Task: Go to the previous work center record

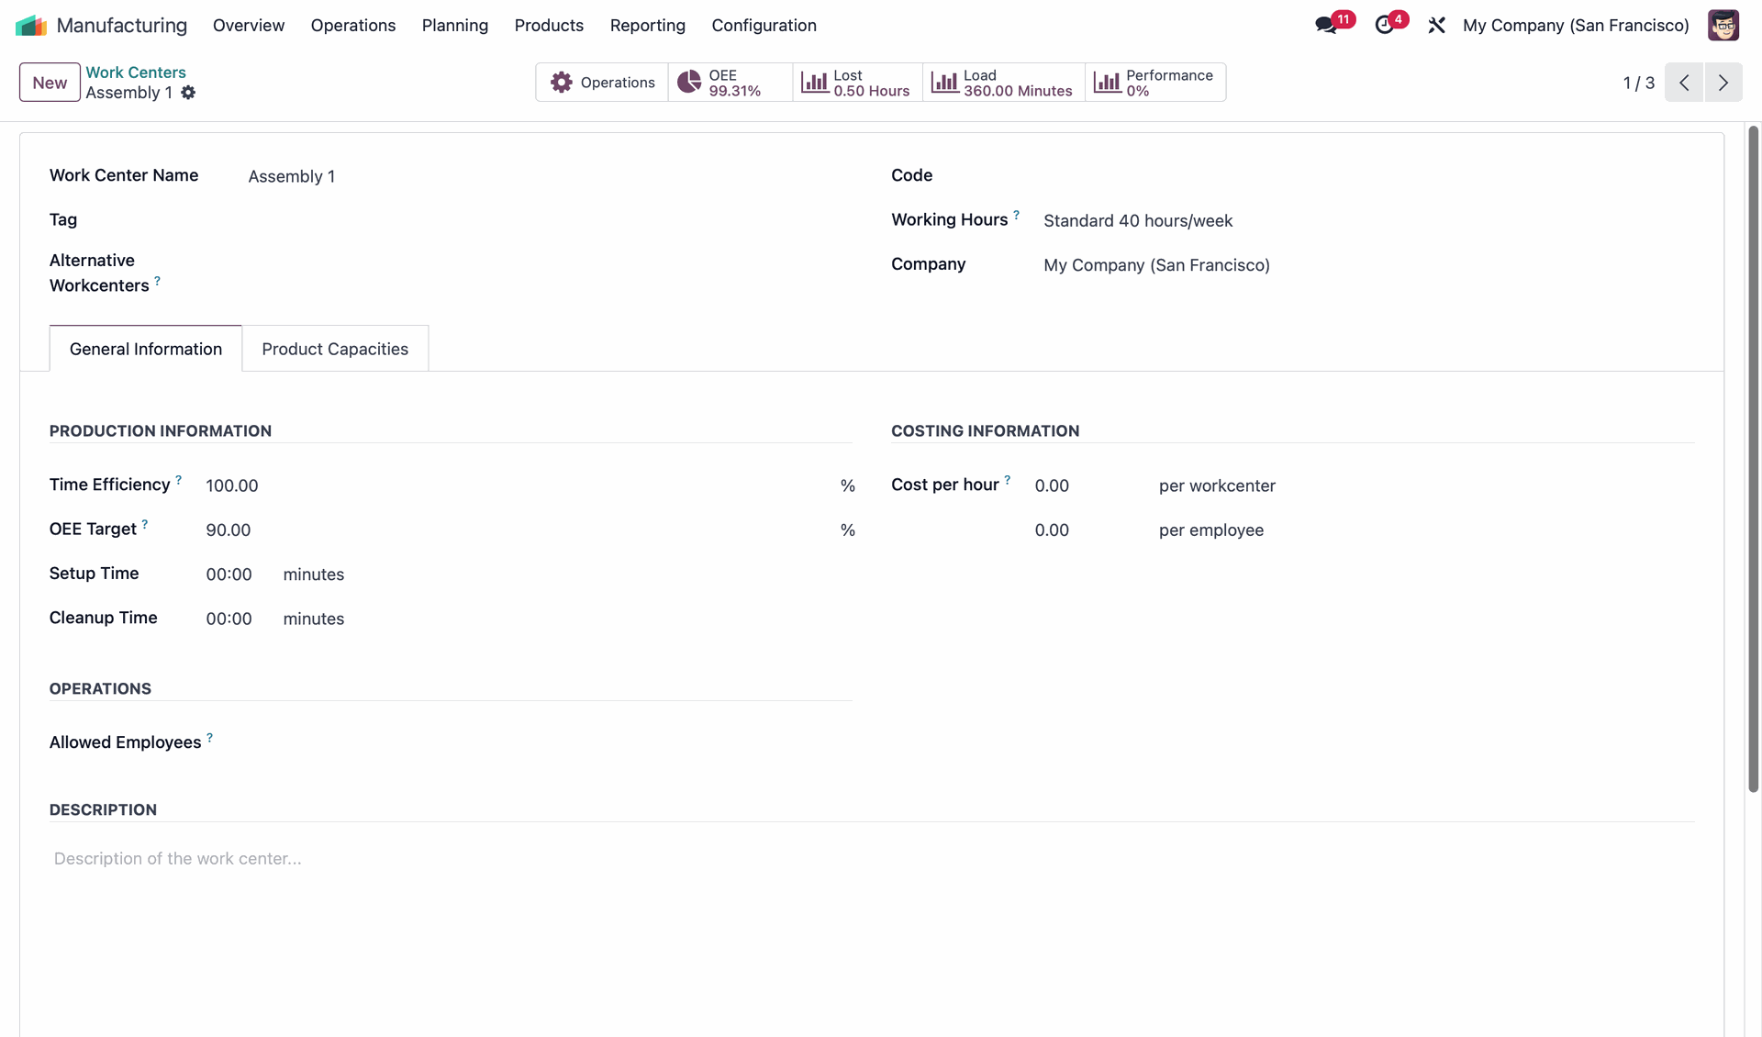Action: click(x=1684, y=83)
